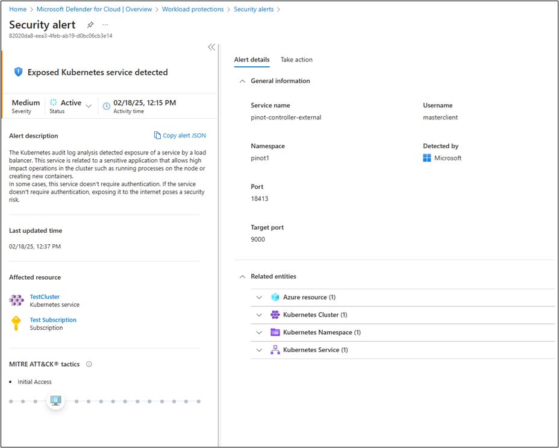Collapse the Related entities section

[242, 277]
